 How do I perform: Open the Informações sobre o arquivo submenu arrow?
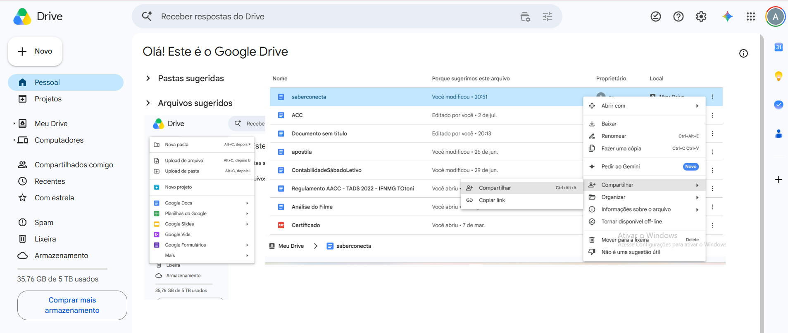(697, 210)
